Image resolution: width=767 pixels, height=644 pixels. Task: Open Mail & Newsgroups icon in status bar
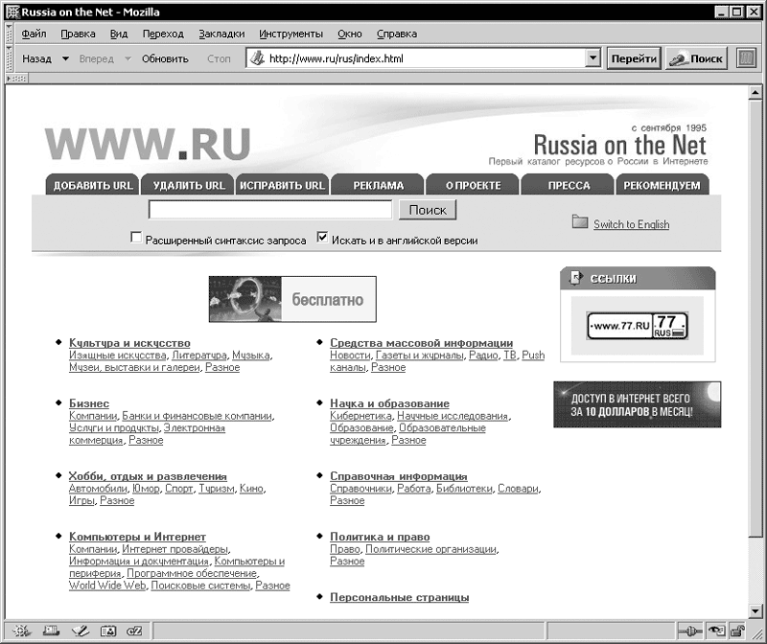point(51,631)
